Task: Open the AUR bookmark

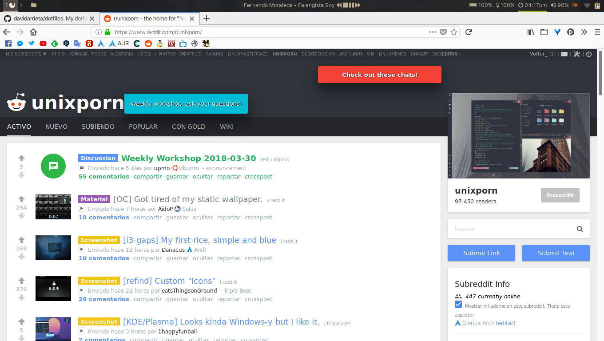Action: [119, 44]
